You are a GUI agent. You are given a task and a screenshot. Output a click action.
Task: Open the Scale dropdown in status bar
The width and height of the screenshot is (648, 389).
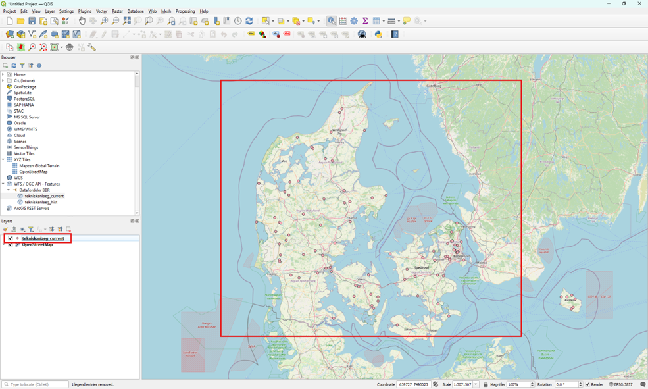[476, 384]
